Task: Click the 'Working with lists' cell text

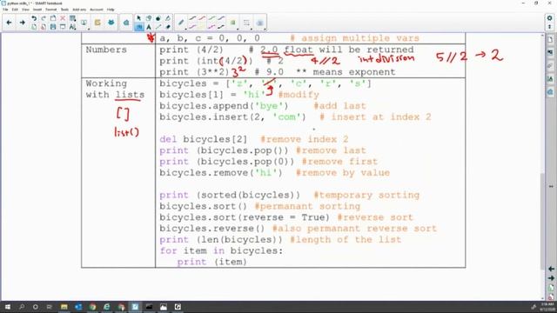Action: pos(115,89)
